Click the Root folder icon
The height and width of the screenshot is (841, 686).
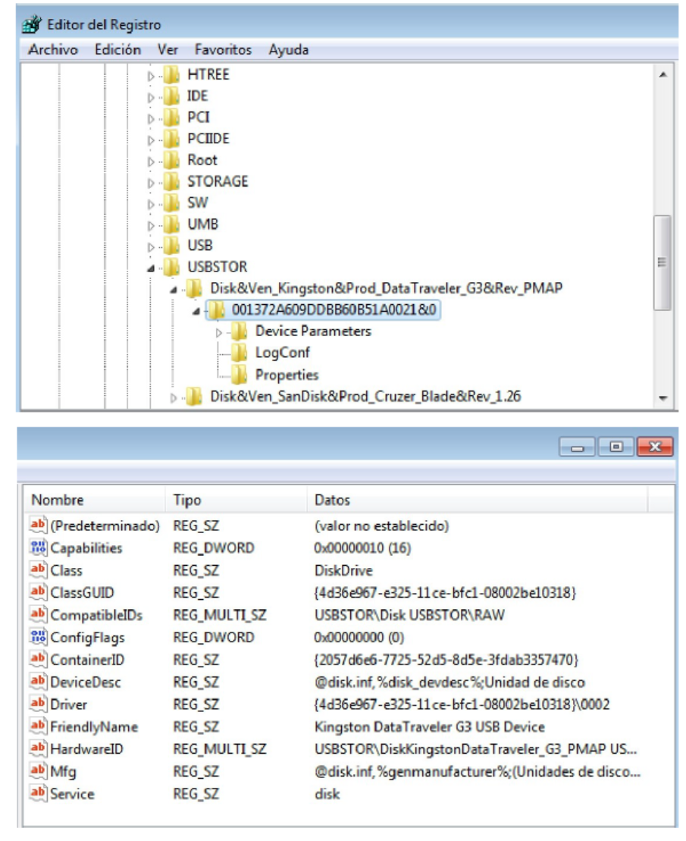(171, 160)
